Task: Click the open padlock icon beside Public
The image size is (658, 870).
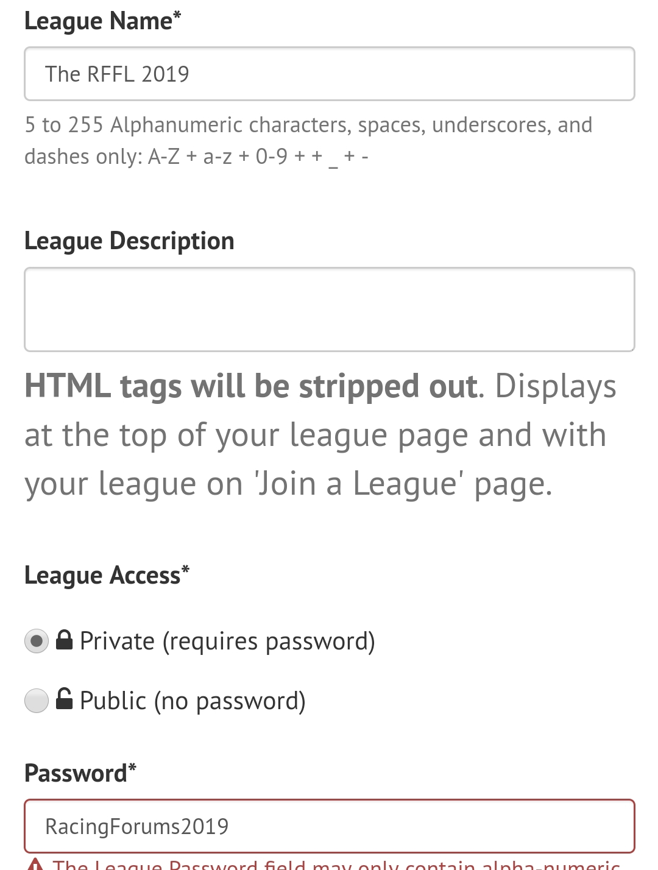Action: pyautogui.click(x=64, y=699)
